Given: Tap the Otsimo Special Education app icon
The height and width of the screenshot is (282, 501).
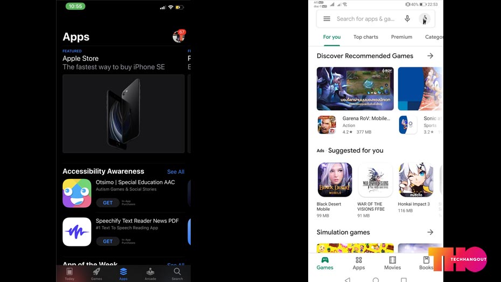Looking at the screenshot, I should pyautogui.click(x=77, y=193).
